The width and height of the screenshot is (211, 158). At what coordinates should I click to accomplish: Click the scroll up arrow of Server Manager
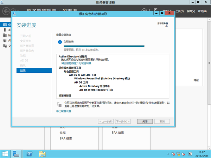pyautogui.click(x=209, y=20)
